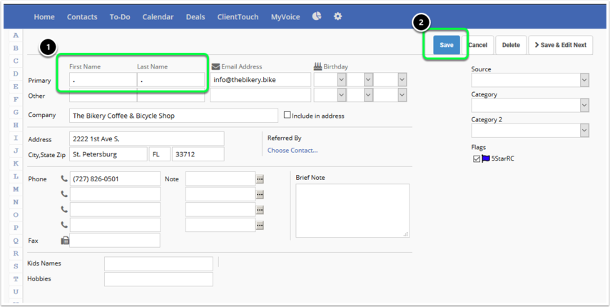Toggle the Include in address checkbox

288,115
